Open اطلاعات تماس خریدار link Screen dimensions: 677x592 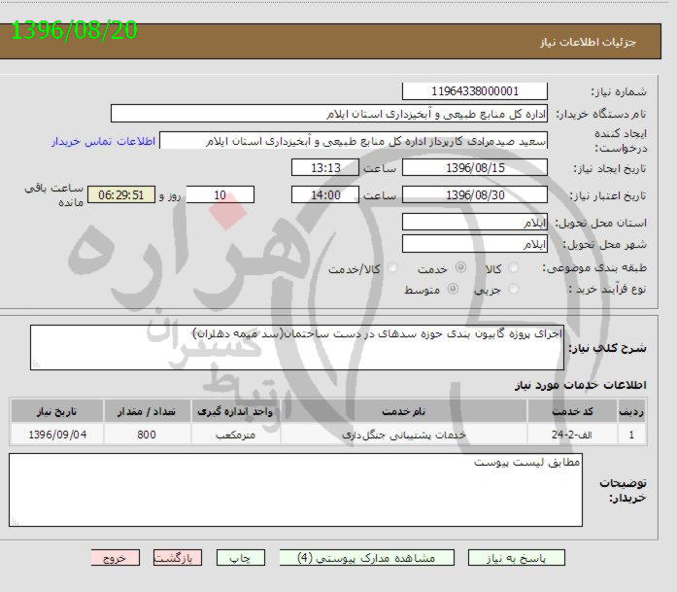pyautogui.click(x=103, y=142)
